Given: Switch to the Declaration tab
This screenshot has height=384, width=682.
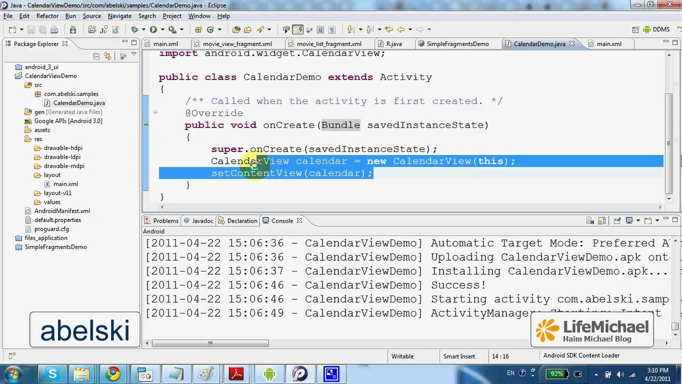Looking at the screenshot, I should coord(238,221).
